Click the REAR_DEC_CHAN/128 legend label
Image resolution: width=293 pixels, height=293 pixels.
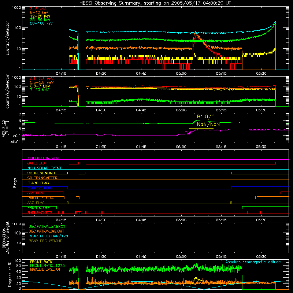pyautogui.click(x=48, y=236)
